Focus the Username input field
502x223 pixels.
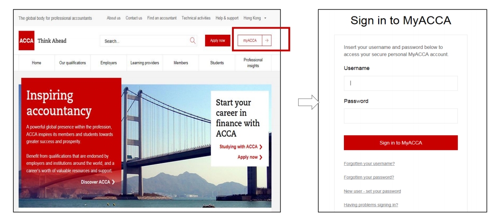tap(400, 83)
